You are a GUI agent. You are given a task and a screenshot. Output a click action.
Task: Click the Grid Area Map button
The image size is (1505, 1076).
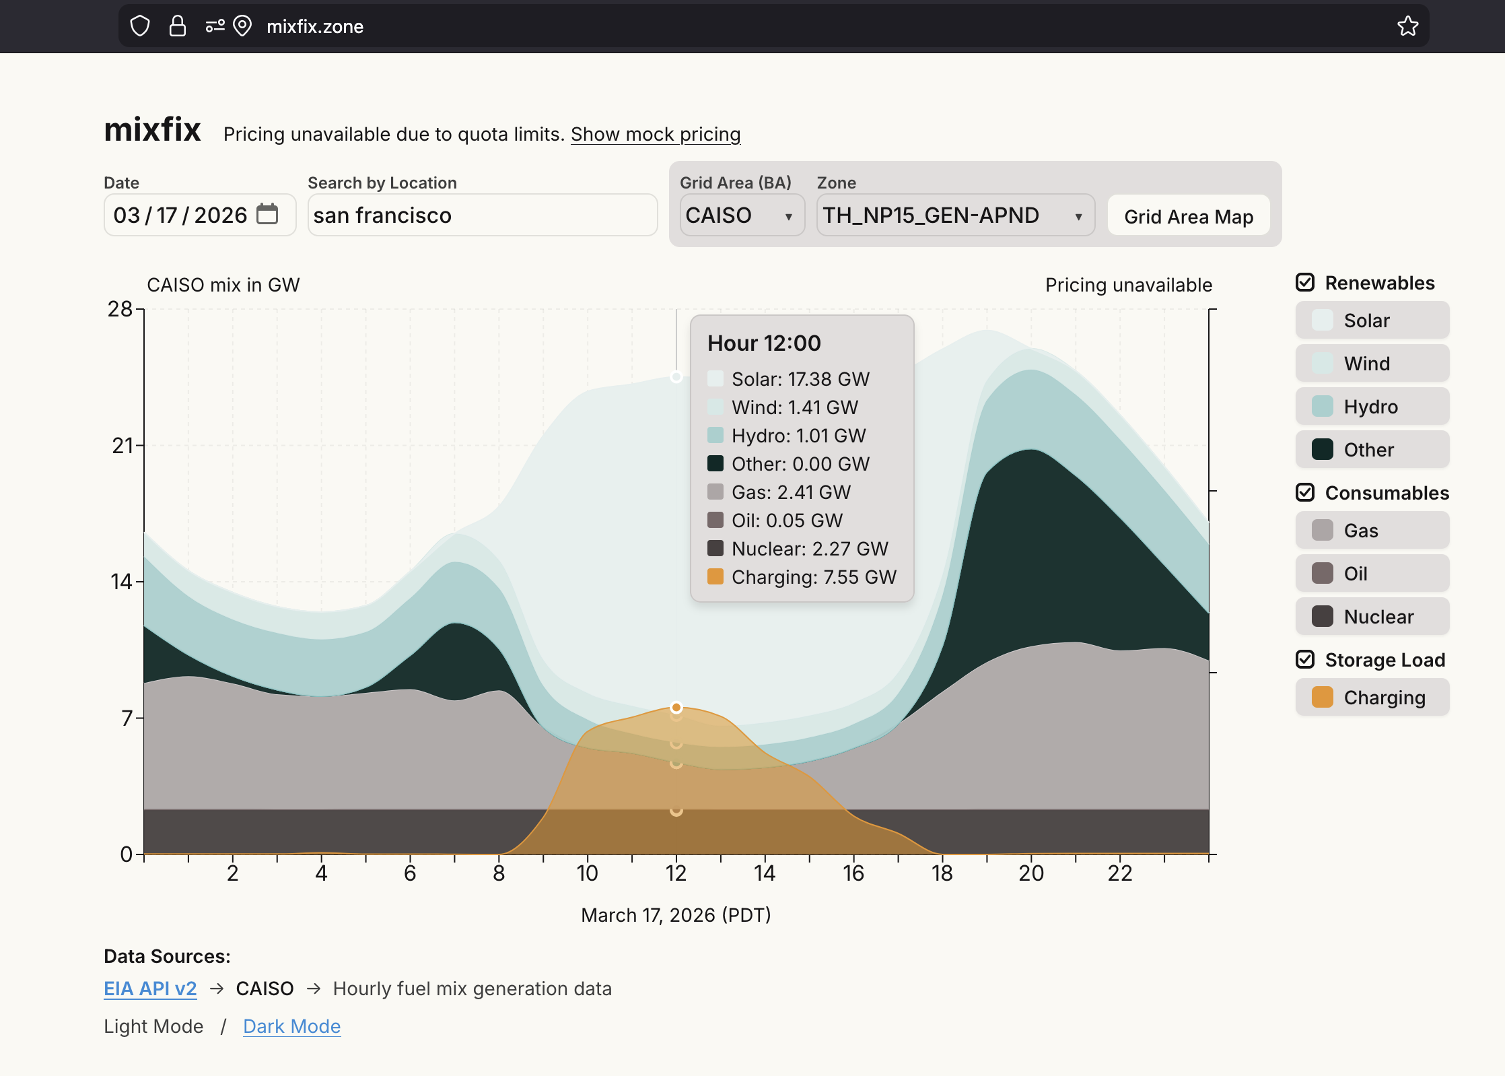tap(1188, 216)
